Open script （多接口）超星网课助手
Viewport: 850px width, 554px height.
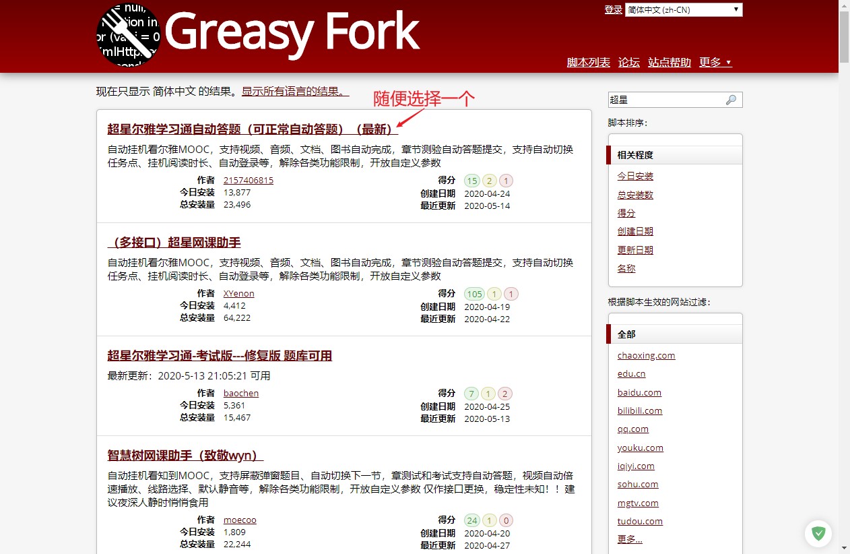point(174,243)
